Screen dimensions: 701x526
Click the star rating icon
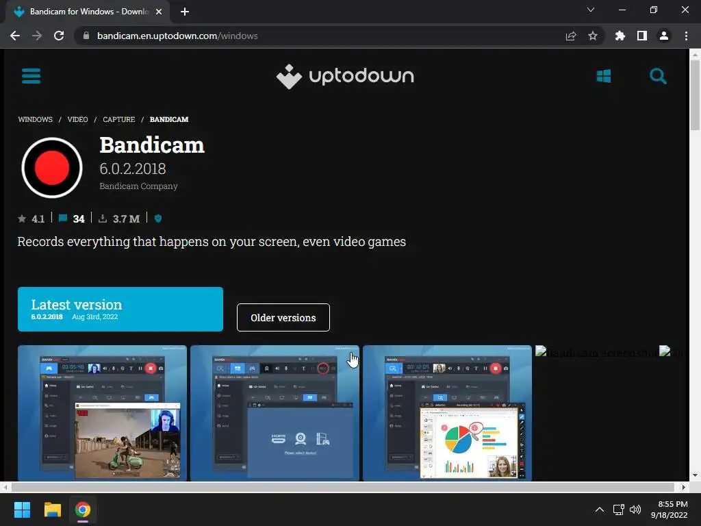(22, 218)
